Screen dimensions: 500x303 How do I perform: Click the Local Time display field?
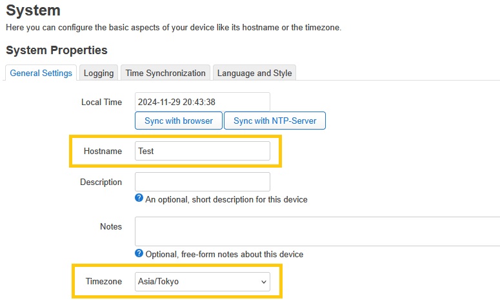pos(203,102)
